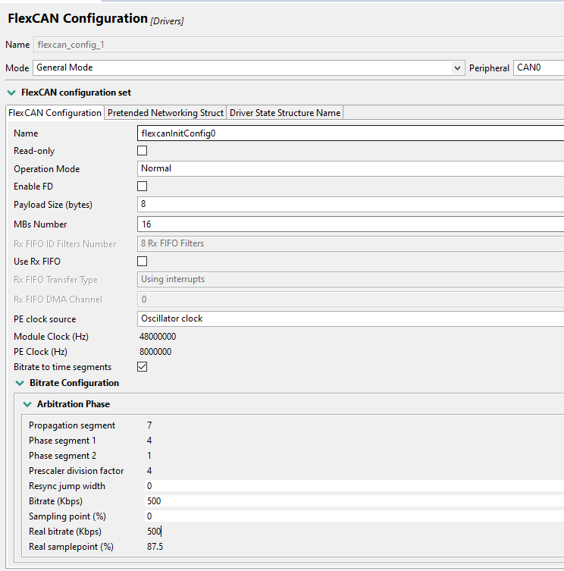Click the MBs Number field
Screen dimensions: 564x571
(349, 224)
